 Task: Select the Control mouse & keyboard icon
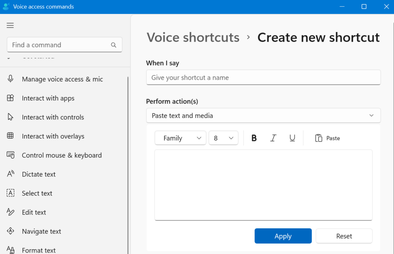pos(11,155)
